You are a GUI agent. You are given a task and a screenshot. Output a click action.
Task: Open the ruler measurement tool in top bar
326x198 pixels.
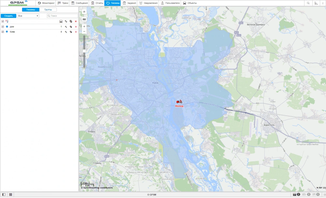click(x=316, y=3)
